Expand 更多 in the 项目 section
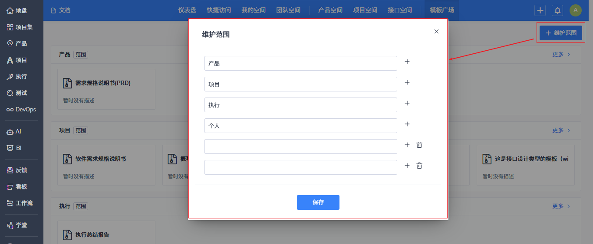This screenshot has width=593, height=244. [x=561, y=130]
